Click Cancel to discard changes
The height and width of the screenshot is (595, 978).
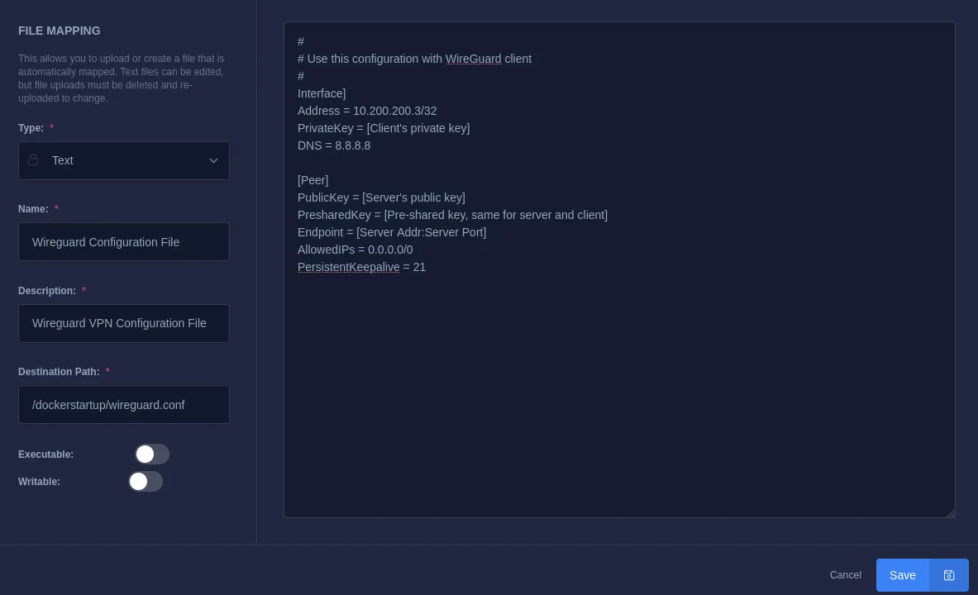(x=845, y=575)
